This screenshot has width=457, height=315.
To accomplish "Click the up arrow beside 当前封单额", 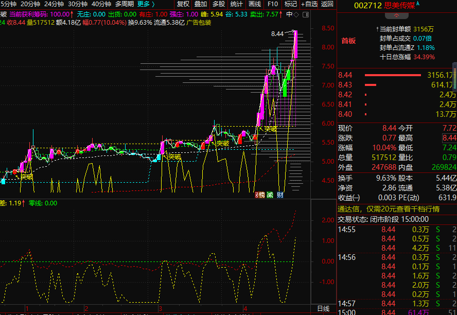I will pos(377,29).
